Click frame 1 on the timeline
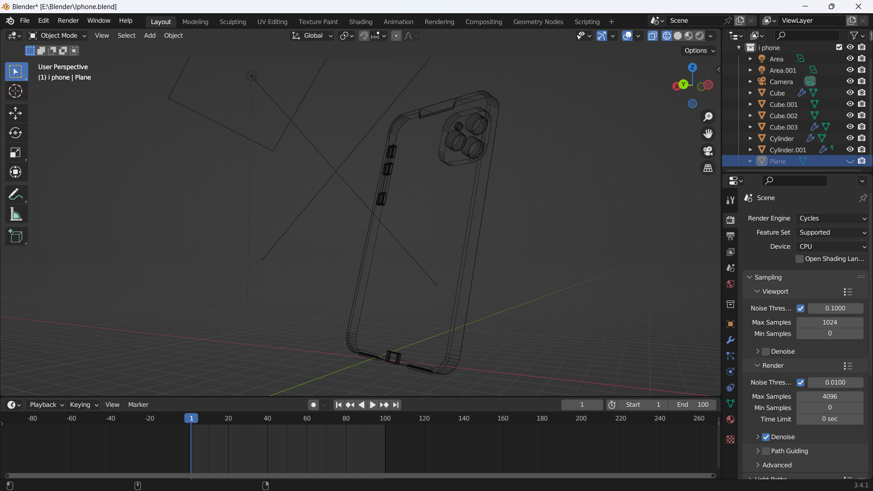This screenshot has width=873, height=491. (191, 418)
